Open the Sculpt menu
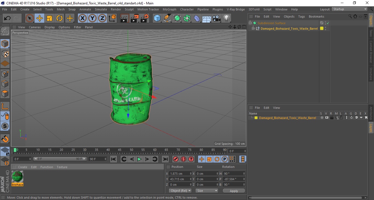This screenshot has width=374, height=200. (x=129, y=9)
